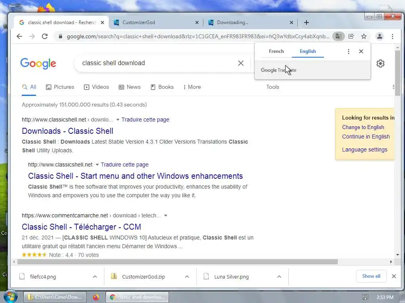Open CustomizerGod.zip download options chevron
The height and width of the screenshot is (303, 405).
click(x=187, y=277)
